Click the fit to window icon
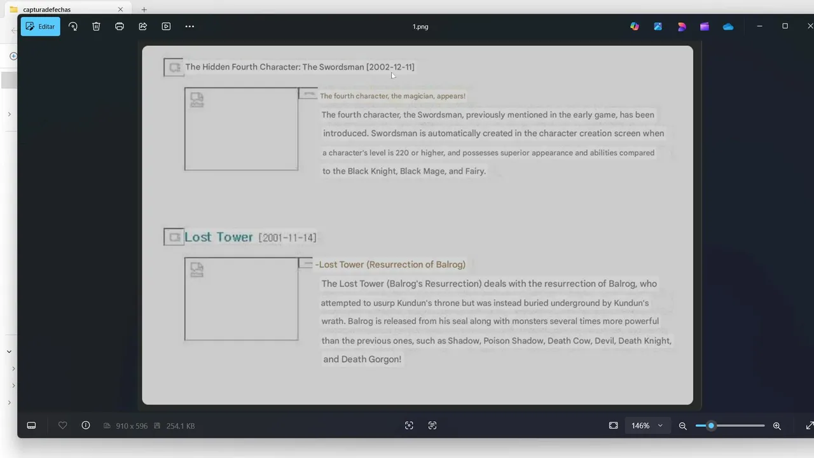The width and height of the screenshot is (814, 458). coord(613,426)
